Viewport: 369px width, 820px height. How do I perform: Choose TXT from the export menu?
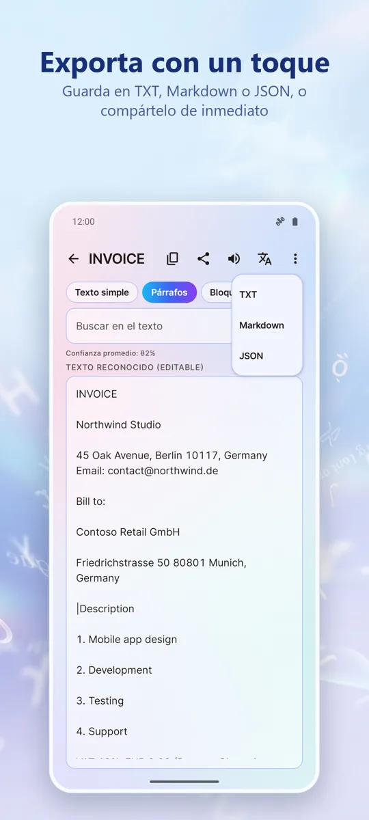[267, 295]
